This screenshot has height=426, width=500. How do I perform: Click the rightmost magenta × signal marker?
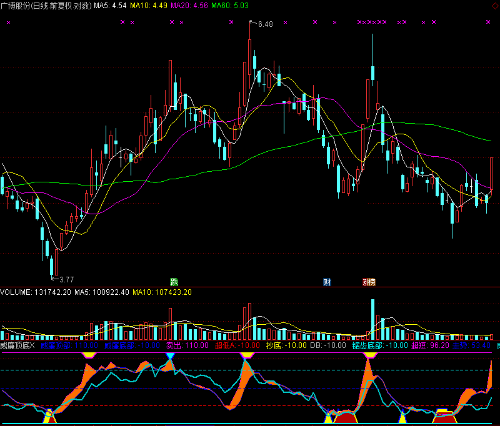(x=488, y=22)
